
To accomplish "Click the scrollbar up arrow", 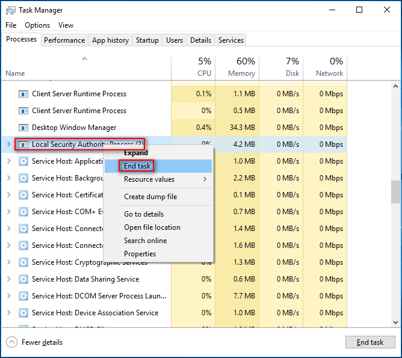I will click(395, 87).
